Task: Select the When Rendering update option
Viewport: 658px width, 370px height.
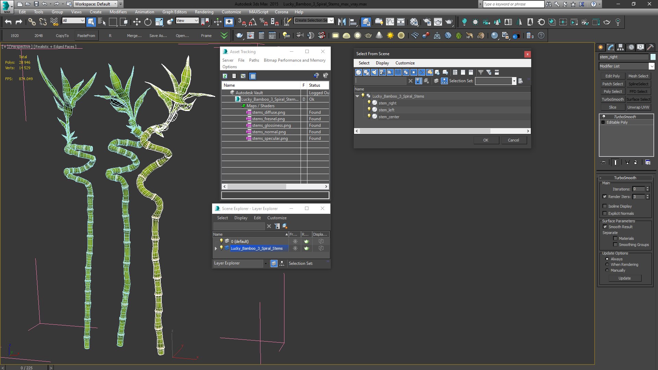Action: tap(607, 264)
